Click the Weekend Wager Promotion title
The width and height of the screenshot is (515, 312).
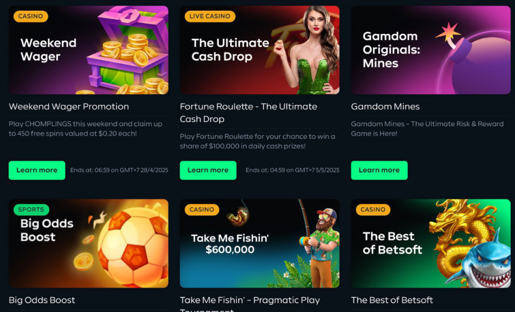pos(69,107)
